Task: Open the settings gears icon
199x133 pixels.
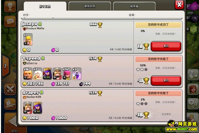Action: click(193, 104)
